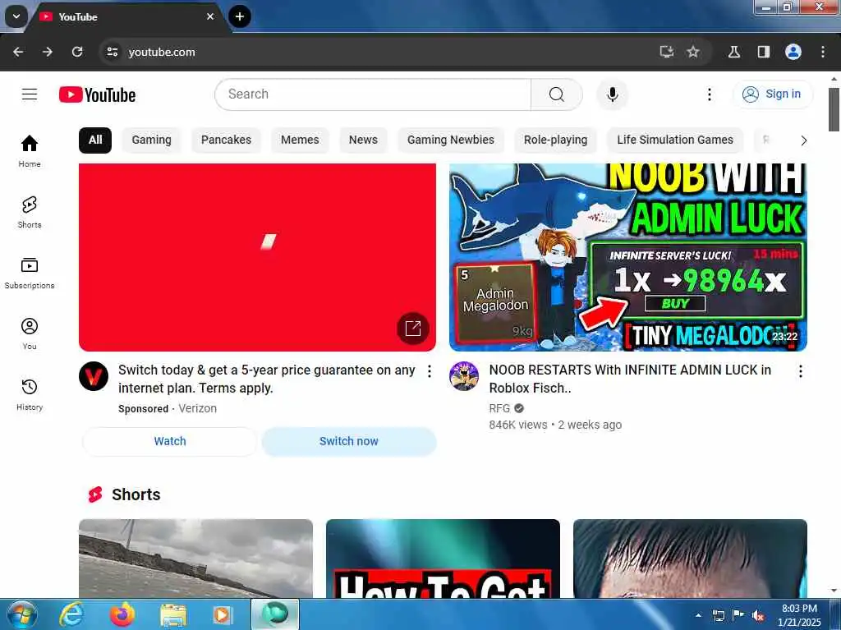Open History in sidebar

pos(30,394)
